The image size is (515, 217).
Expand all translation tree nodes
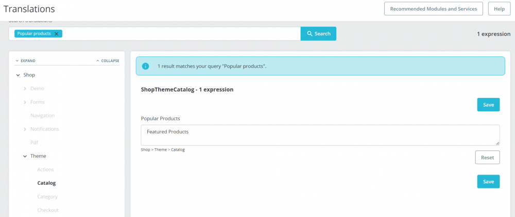tap(25, 61)
